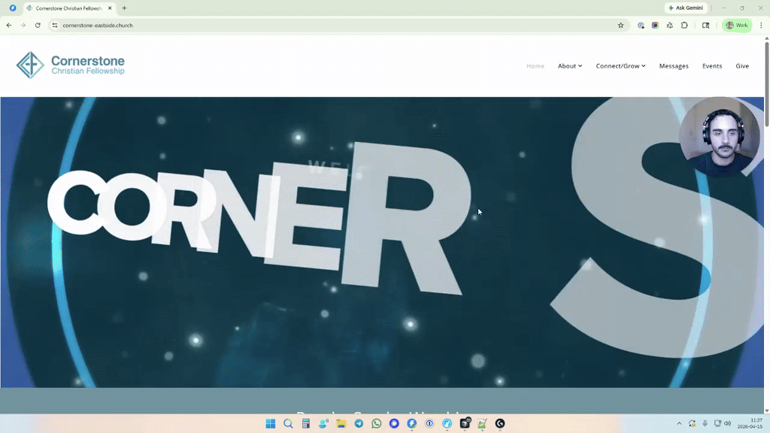770x433 pixels.
Task: Click the hero banner video
Action: (382, 242)
